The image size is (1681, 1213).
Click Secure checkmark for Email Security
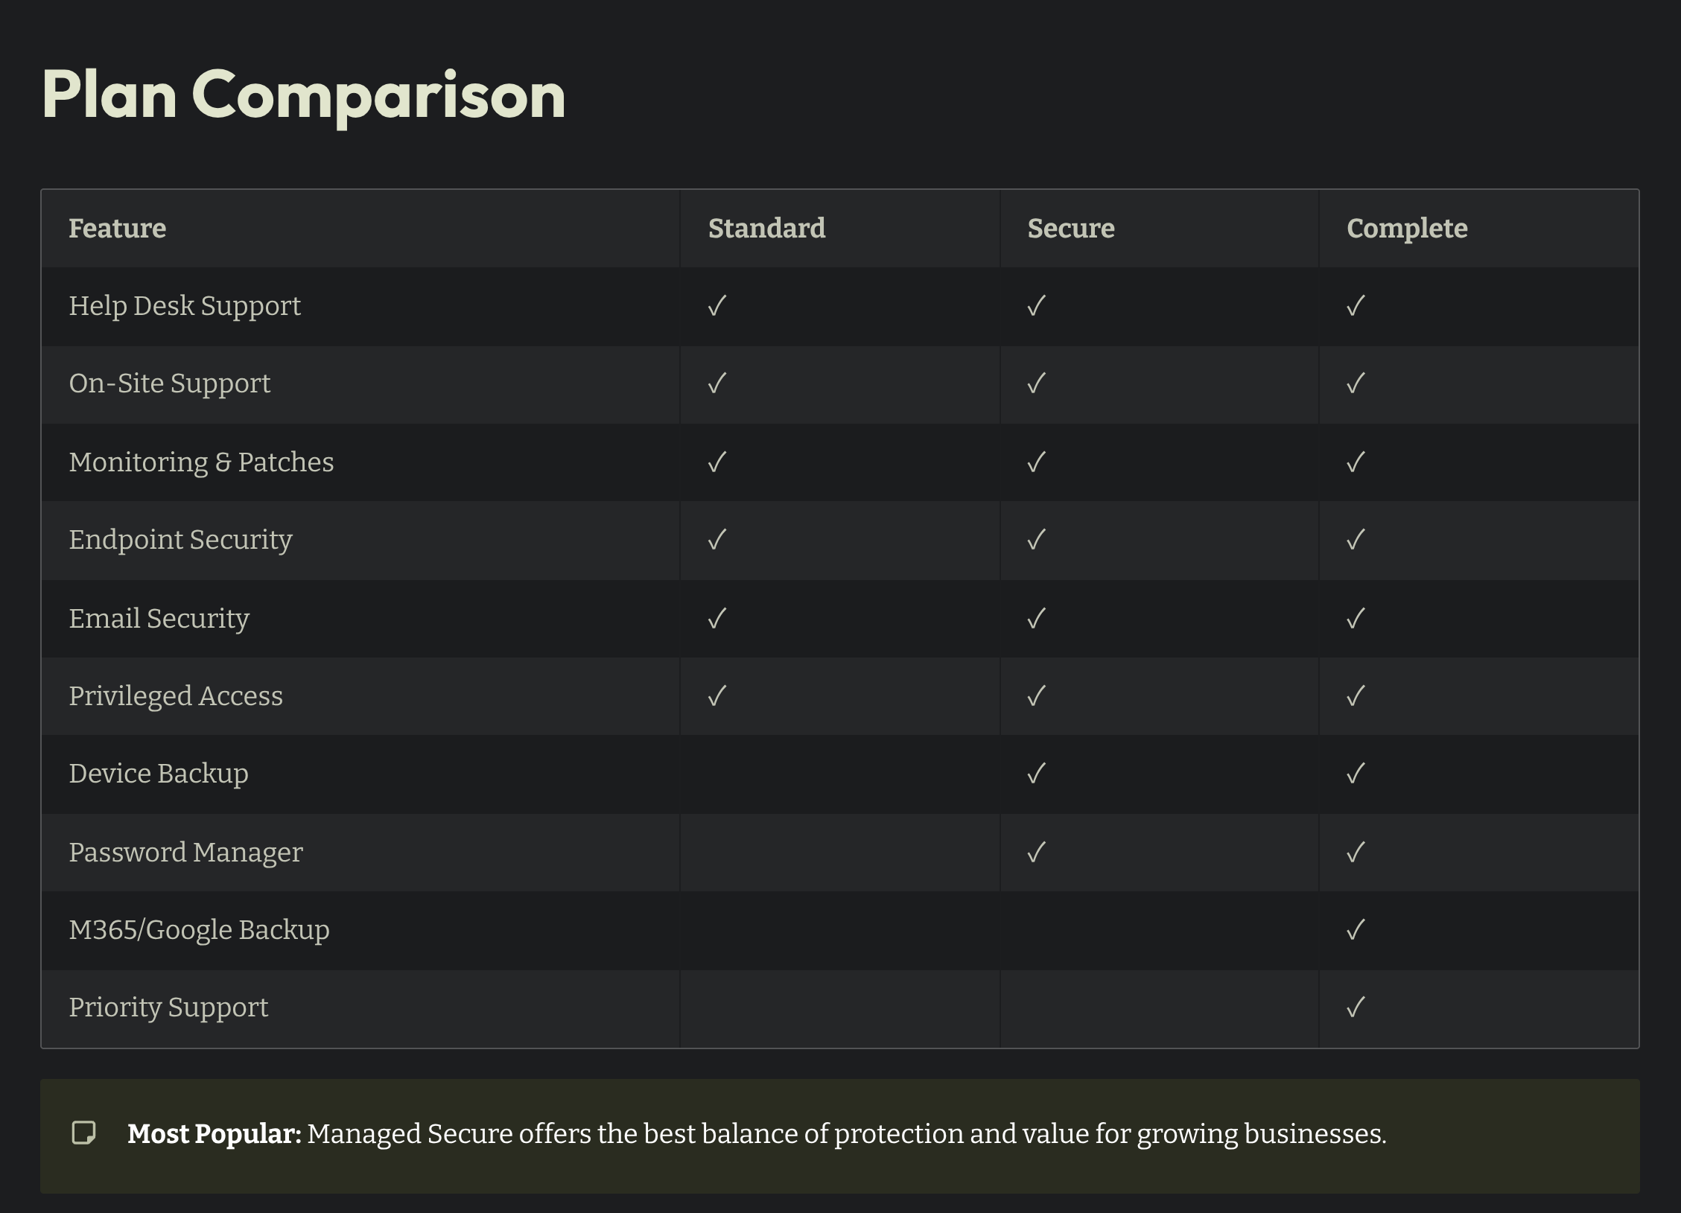point(1036,618)
